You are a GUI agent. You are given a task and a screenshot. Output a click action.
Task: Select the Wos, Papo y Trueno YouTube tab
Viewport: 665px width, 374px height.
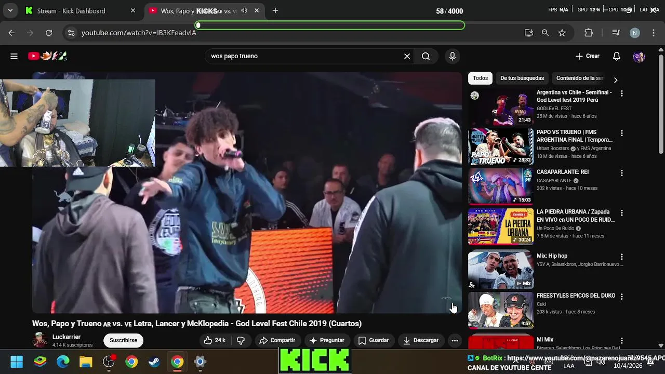205,11
